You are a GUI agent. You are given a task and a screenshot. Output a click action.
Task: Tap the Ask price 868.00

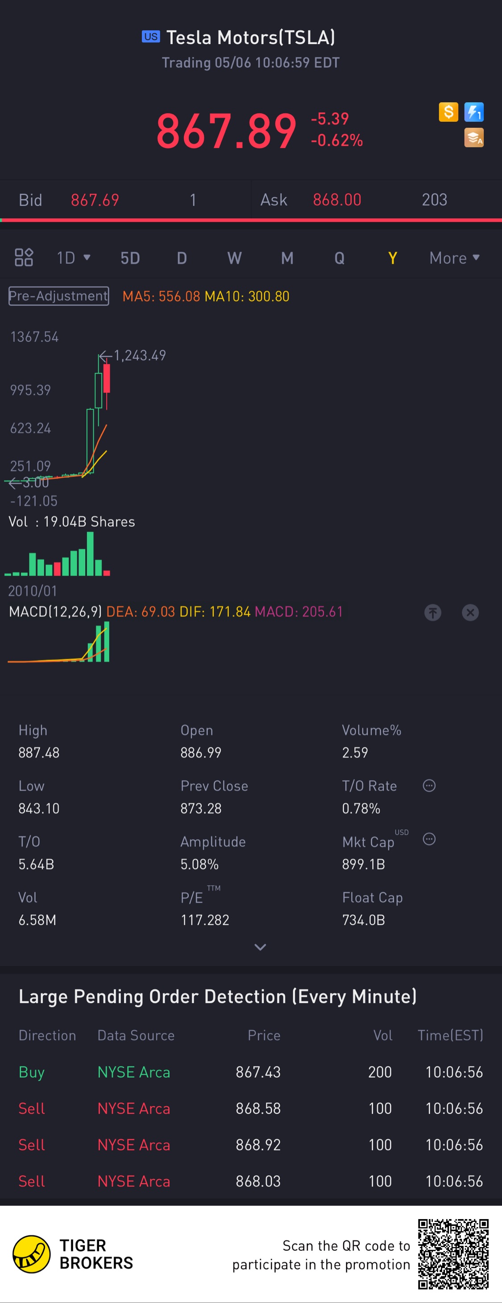pyautogui.click(x=337, y=200)
